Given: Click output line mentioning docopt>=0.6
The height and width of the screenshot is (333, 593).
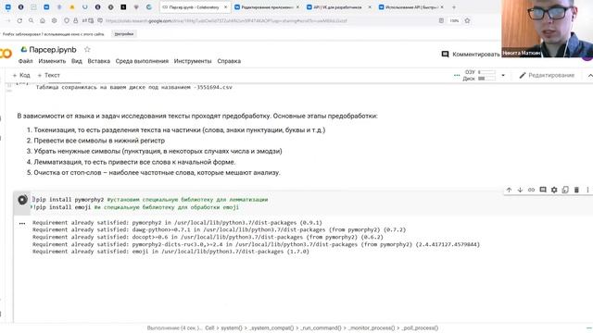Looking at the screenshot, I should tap(208, 237).
